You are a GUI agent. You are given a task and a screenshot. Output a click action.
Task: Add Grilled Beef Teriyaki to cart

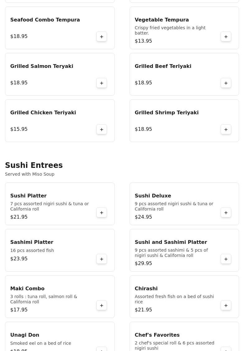[226, 83]
